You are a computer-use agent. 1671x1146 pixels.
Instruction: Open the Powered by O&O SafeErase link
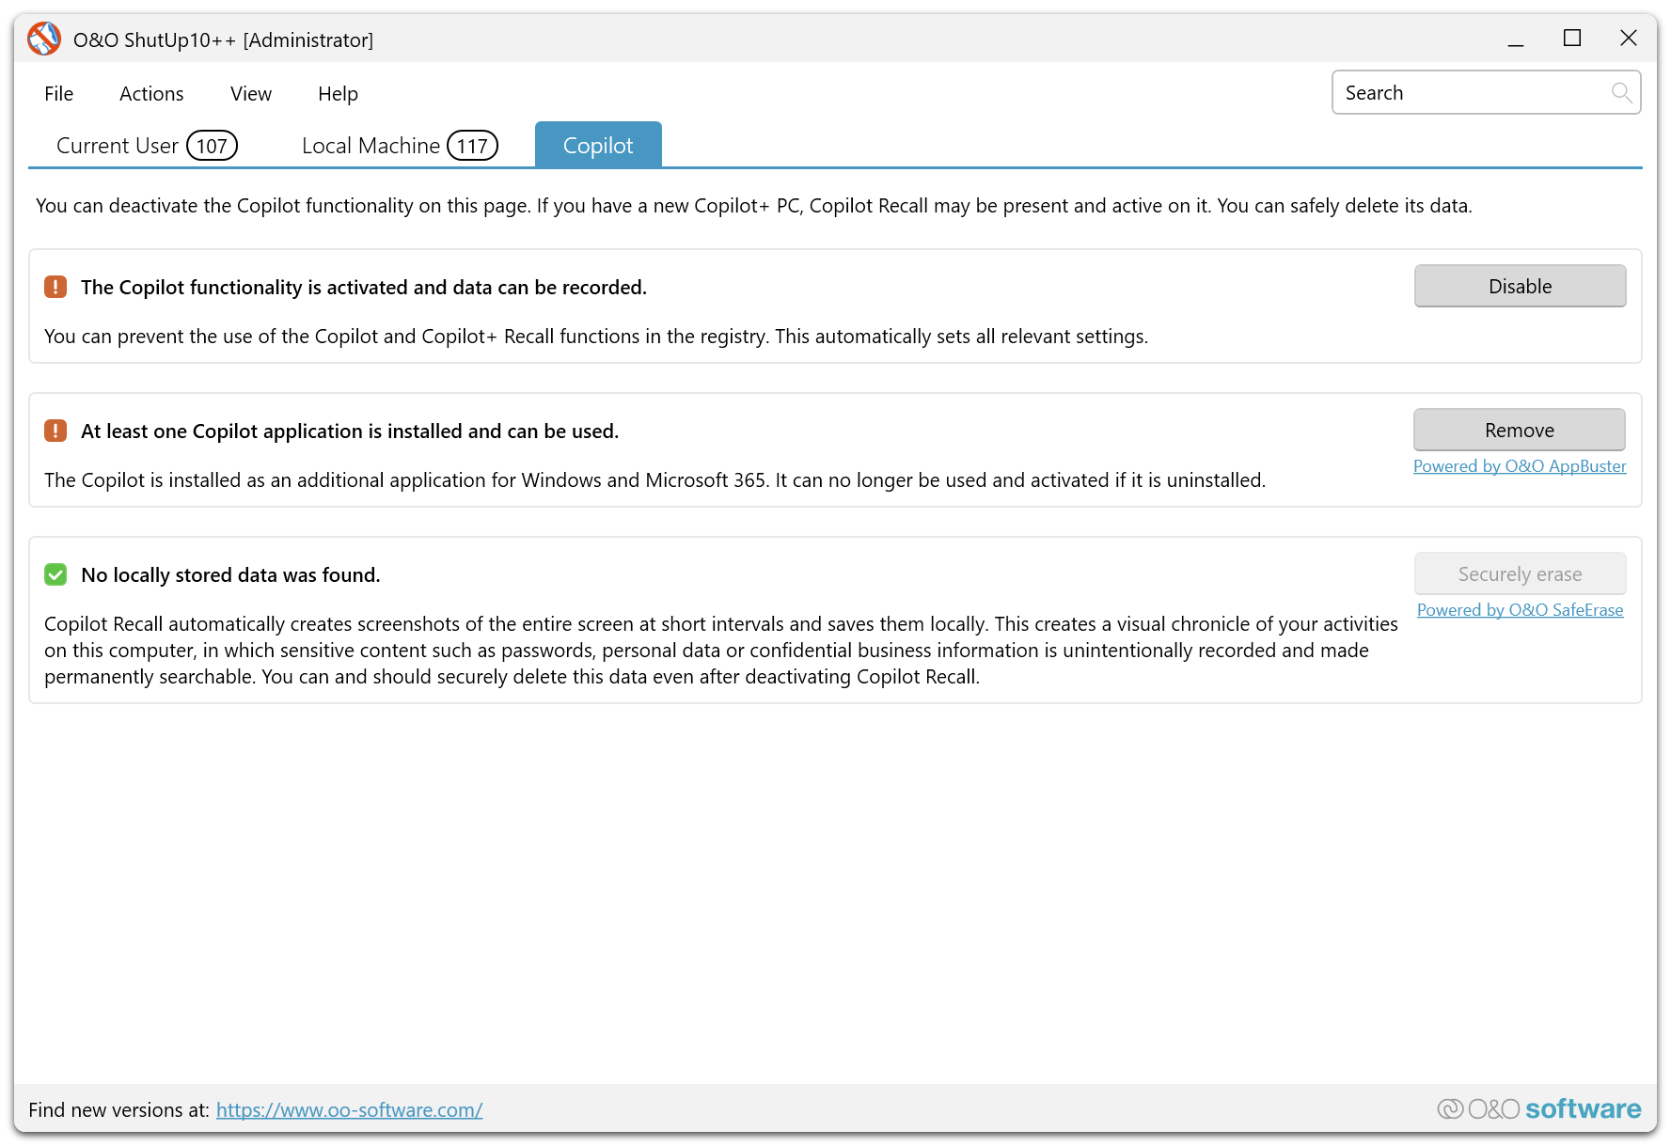tap(1519, 610)
